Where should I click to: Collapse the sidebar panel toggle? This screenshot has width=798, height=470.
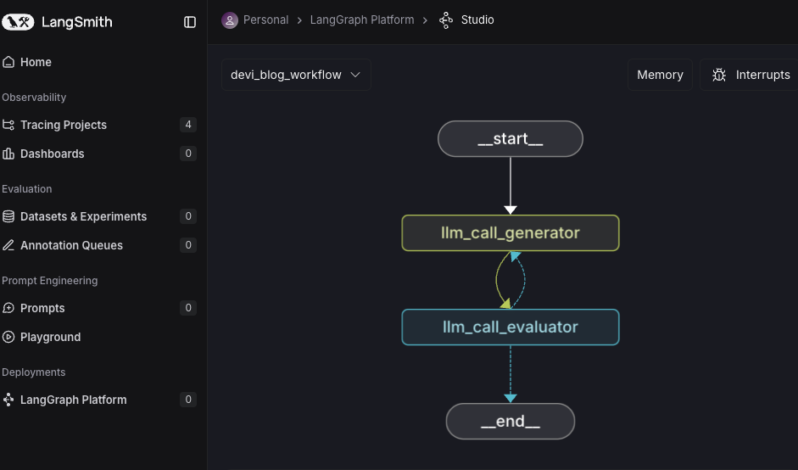tap(190, 22)
